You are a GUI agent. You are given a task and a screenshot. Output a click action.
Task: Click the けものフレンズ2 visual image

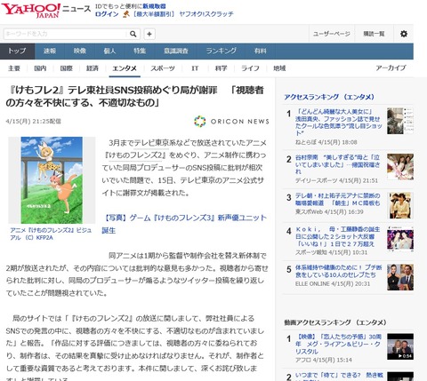pos(52,180)
